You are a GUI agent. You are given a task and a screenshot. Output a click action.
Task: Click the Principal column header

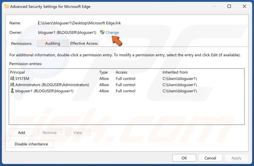click(x=17, y=72)
